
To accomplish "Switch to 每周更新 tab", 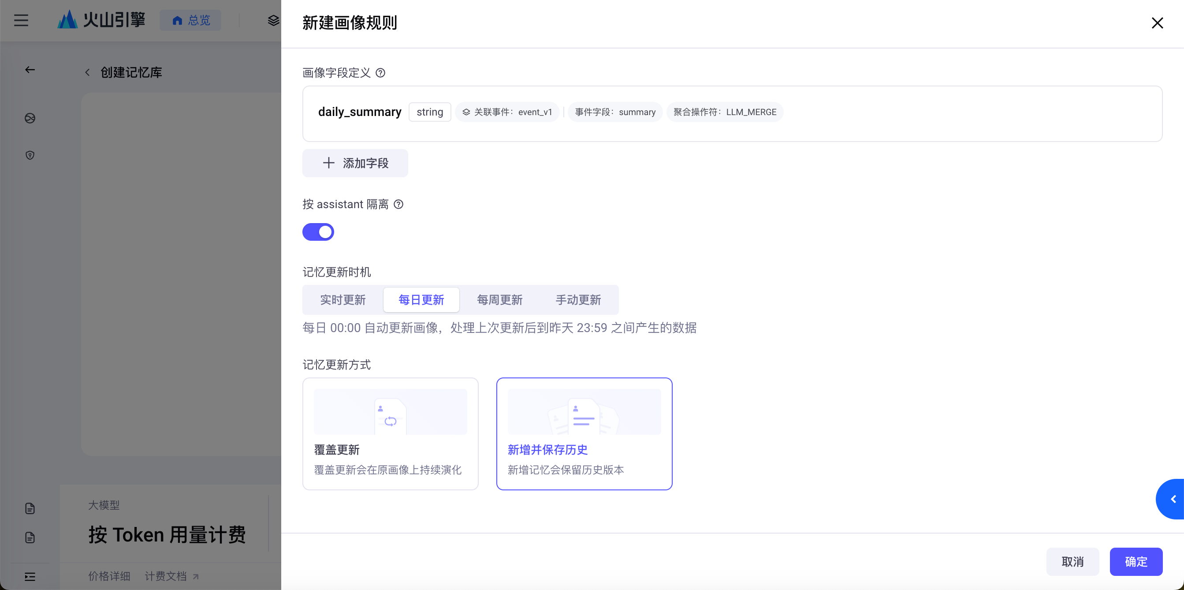I will [x=499, y=300].
